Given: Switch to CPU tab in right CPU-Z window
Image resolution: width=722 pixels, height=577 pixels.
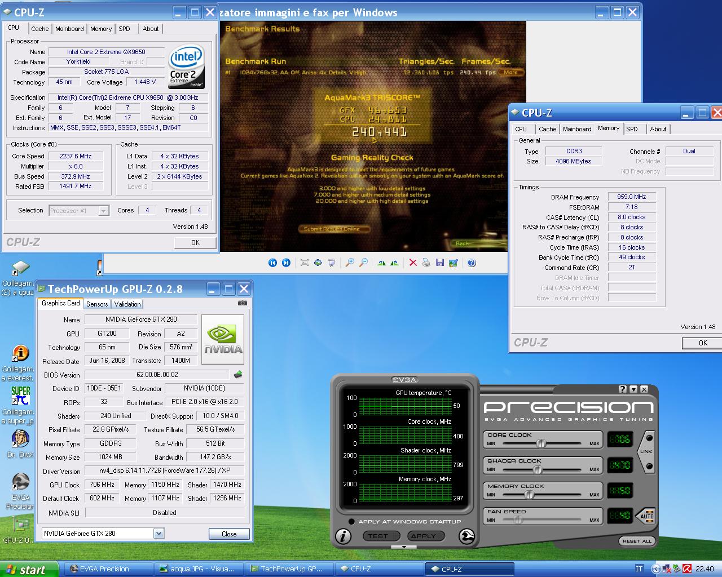Looking at the screenshot, I should [521, 129].
